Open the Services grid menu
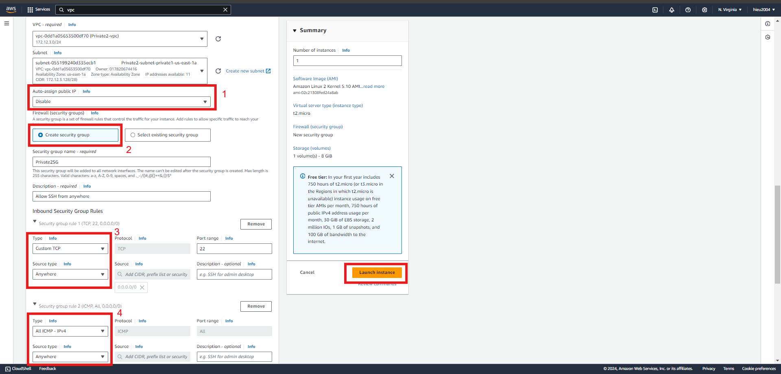Image resolution: width=781 pixels, height=374 pixels. [39, 9]
